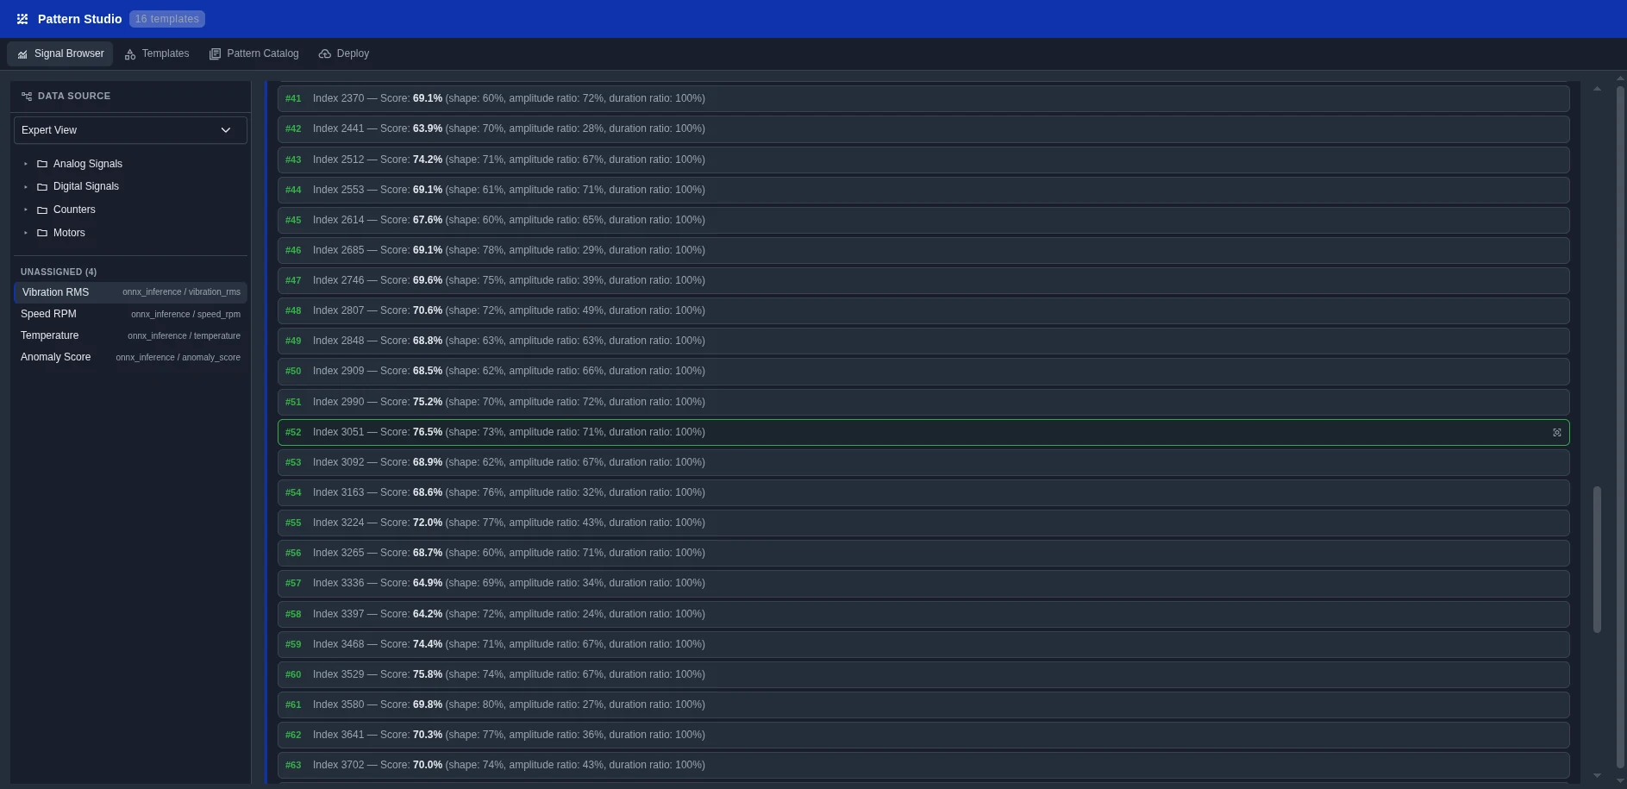This screenshot has height=789, width=1627.
Task: Click the Data Source tree icon
Action: [27, 97]
